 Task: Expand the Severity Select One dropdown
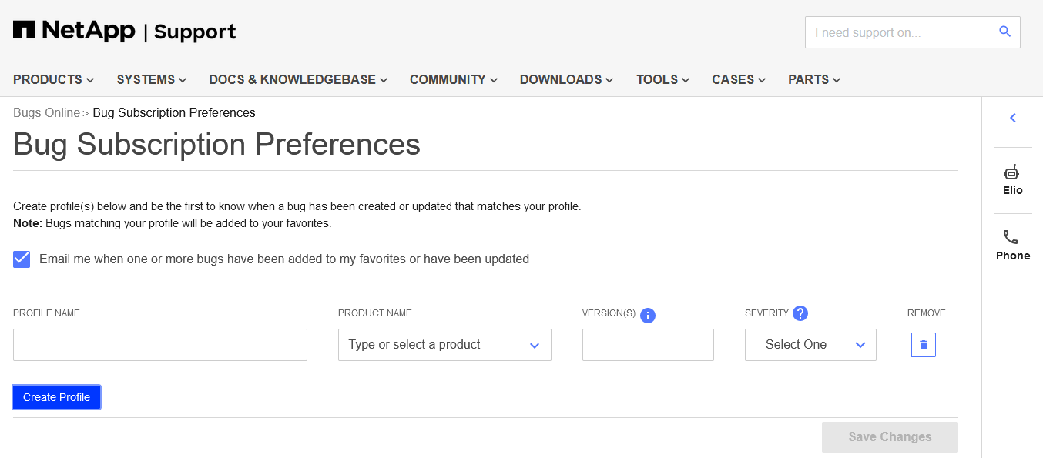[810, 345]
